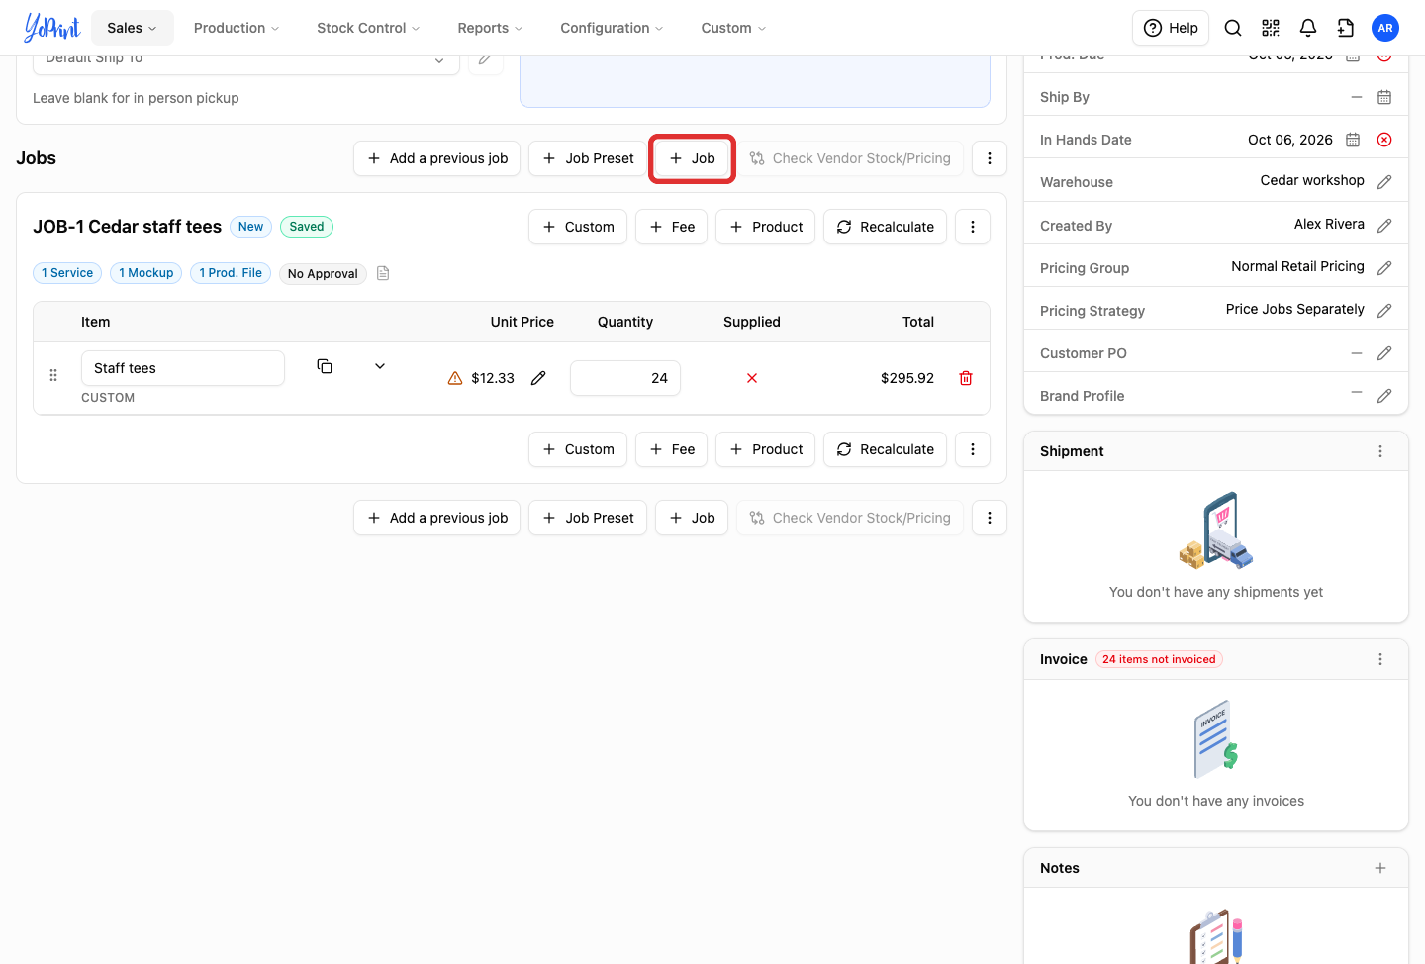Edit the Customer PO field
The height and width of the screenshot is (964, 1425).
tap(1384, 353)
